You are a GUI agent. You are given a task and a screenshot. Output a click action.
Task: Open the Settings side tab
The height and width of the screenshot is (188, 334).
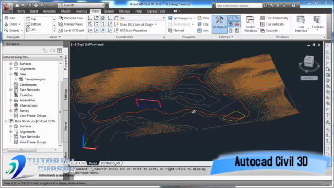click(x=65, y=95)
